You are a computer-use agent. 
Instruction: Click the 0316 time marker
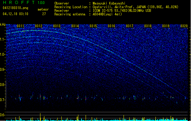click(111, 26)
